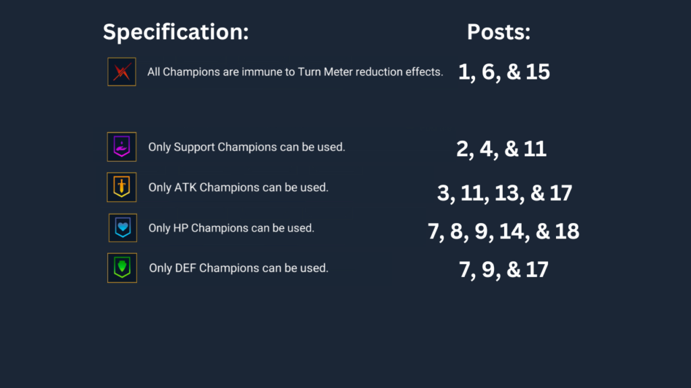
Task: Select 'Only HP Champions can be used' text
Action: point(231,228)
